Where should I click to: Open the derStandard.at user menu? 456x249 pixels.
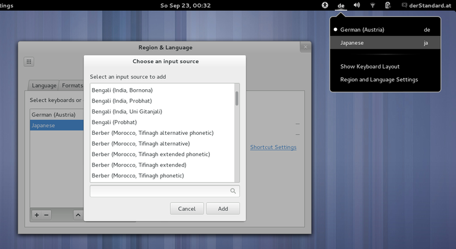point(426,5)
